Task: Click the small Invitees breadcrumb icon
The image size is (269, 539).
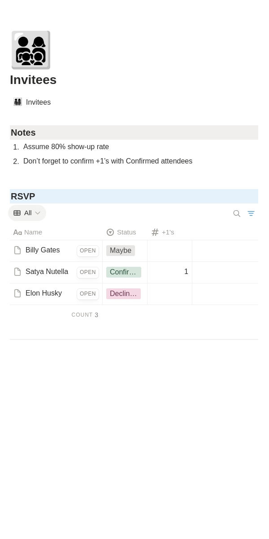Action: pos(17,102)
